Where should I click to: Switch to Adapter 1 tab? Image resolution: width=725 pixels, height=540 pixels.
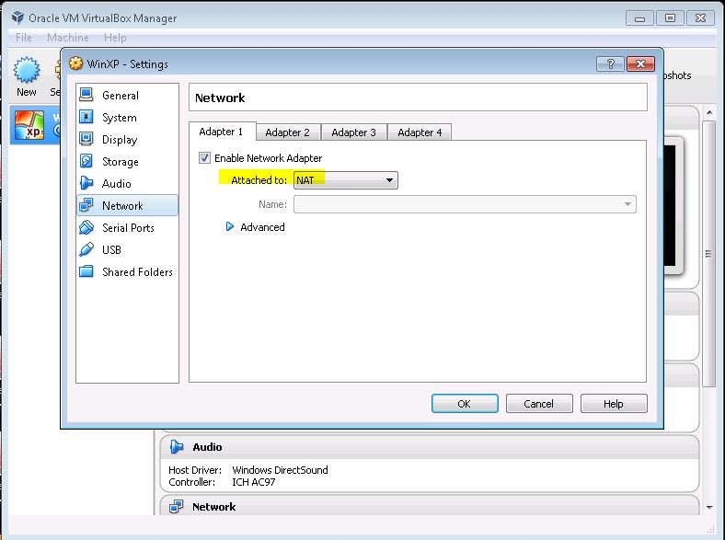point(221,132)
